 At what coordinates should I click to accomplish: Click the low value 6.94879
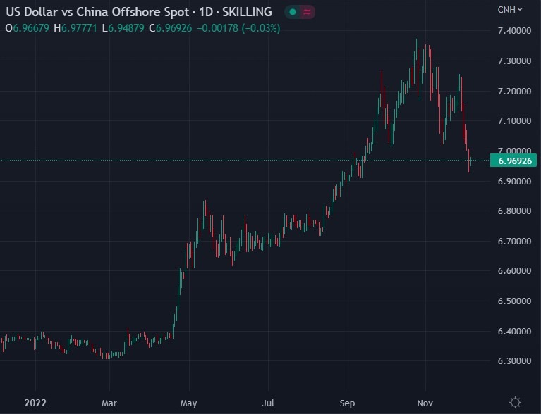click(126, 28)
